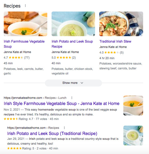Open three-dot menu for Farmhouse Vegetable Soup result
The height and width of the screenshot is (154, 149).
pos(72,98)
